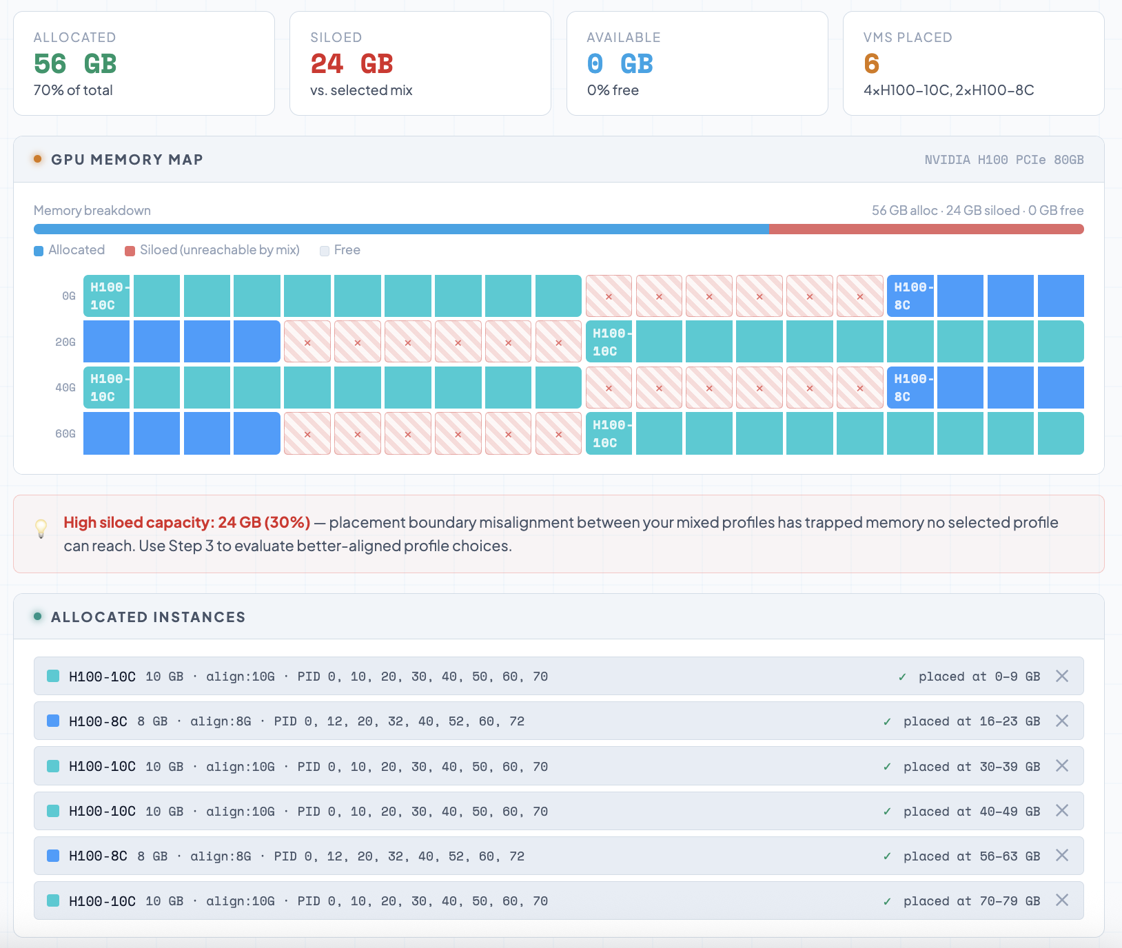Delete the H100-10C instance placed at 30–39 GB
1122x948 pixels.
tap(1062, 766)
